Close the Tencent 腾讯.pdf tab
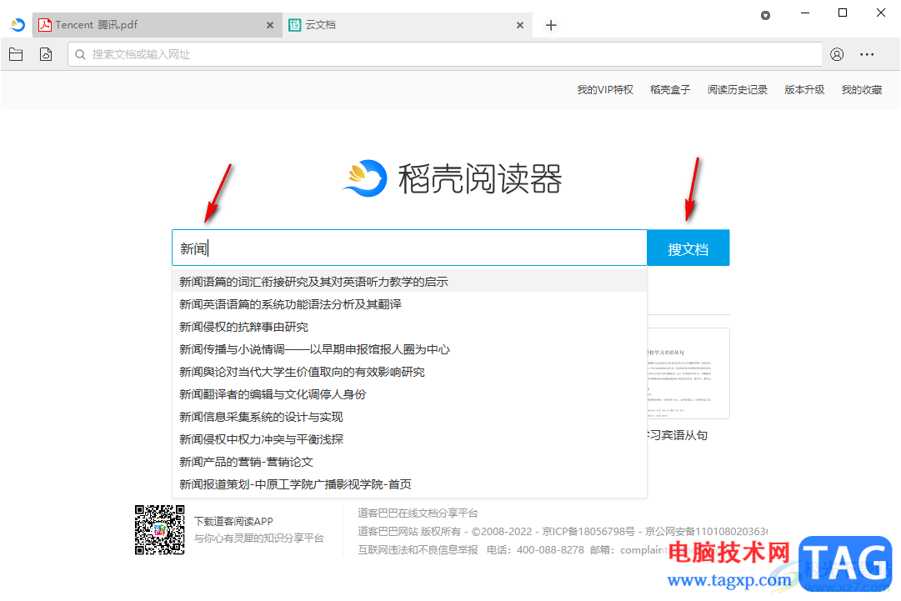Screen dimensions: 901x601 pyautogui.click(x=270, y=25)
